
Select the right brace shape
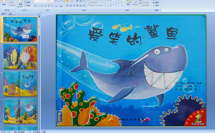tap(121, 5)
